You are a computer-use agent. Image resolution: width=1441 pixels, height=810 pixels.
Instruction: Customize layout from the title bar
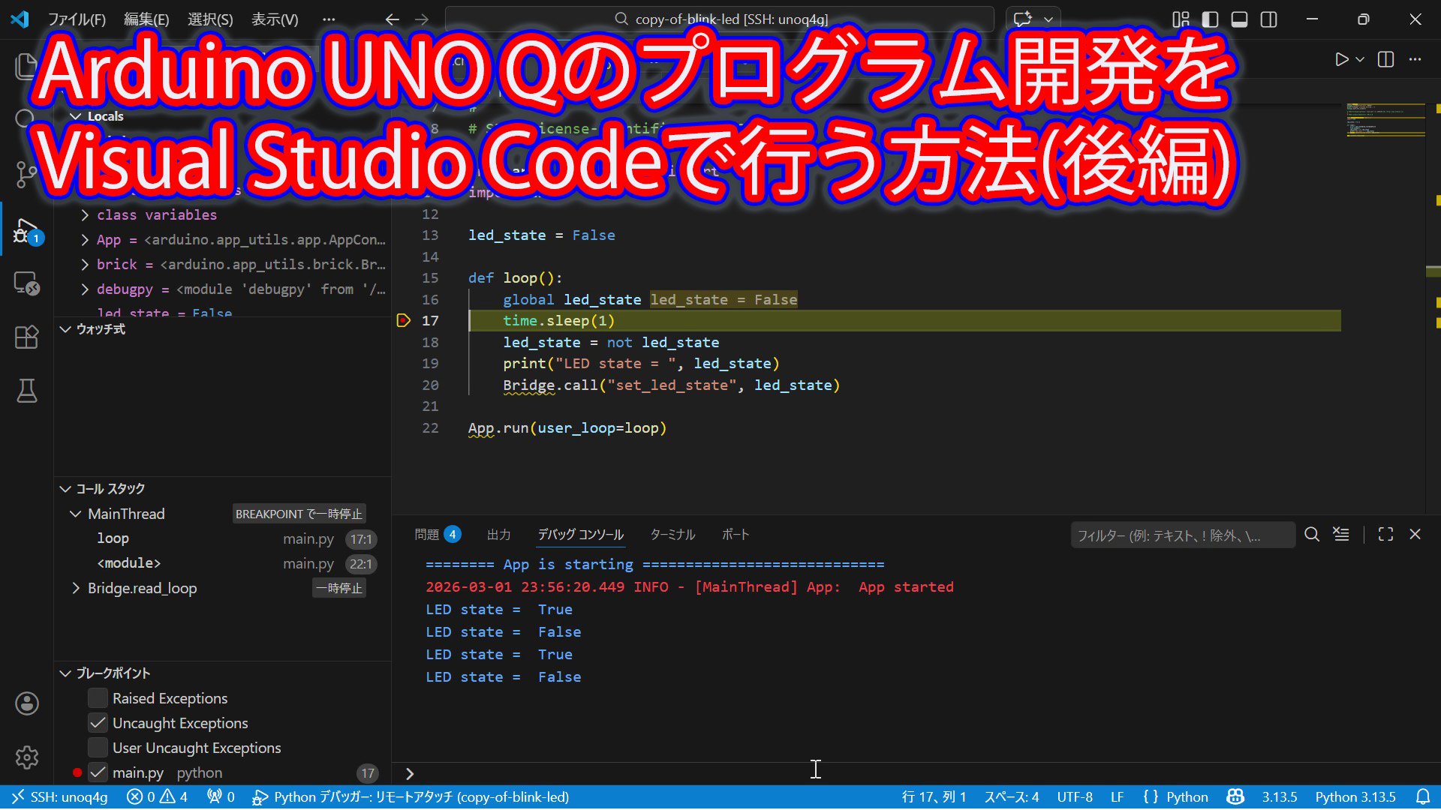pyautogui.click(x=1181, y=19)
